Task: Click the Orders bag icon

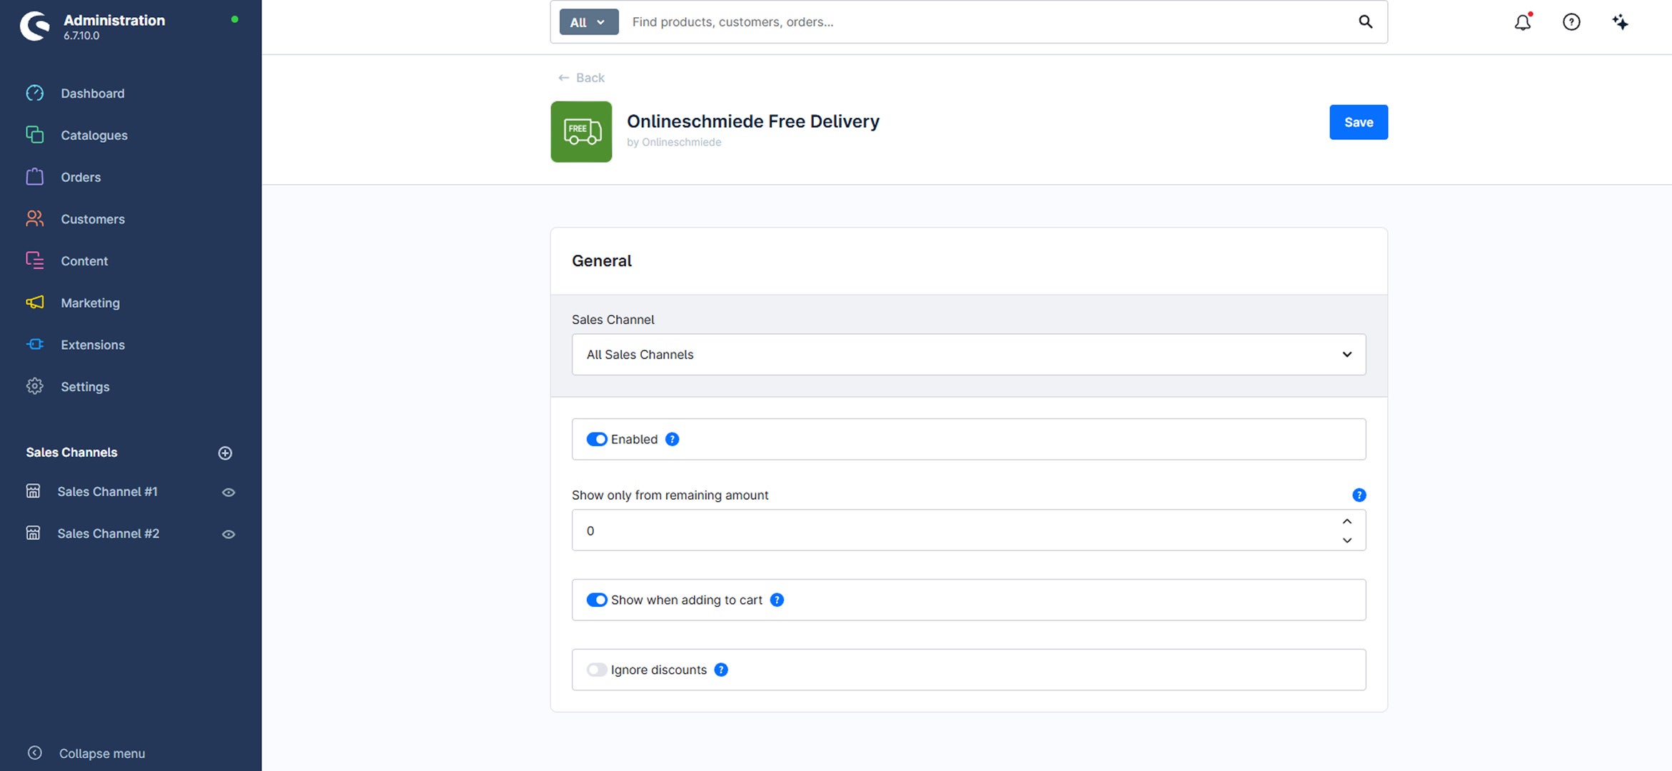Action: pyautogui.click(x=35, y=177)
